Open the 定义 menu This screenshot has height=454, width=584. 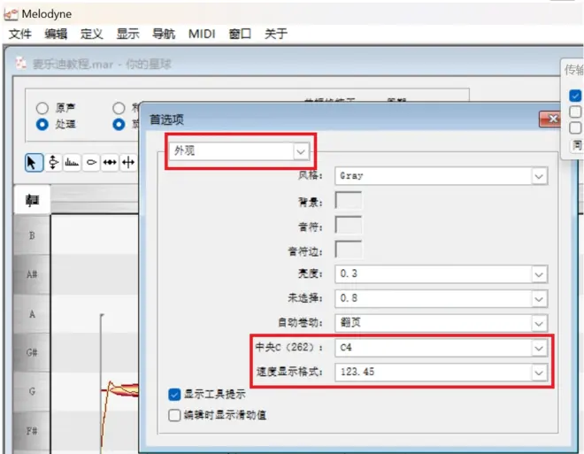click(x=92, y=34)
